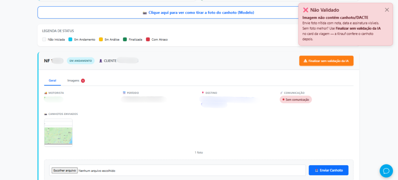
Task: Open the chat support bubble icon
Action: click(386, 171)
